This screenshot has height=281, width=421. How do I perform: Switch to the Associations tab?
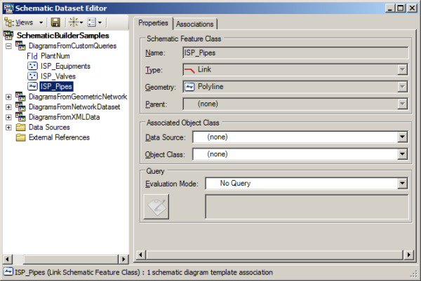[x=195, y=24]
